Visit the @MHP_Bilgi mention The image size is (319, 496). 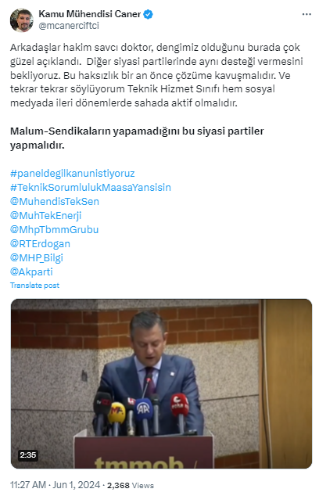pos(37,257)
